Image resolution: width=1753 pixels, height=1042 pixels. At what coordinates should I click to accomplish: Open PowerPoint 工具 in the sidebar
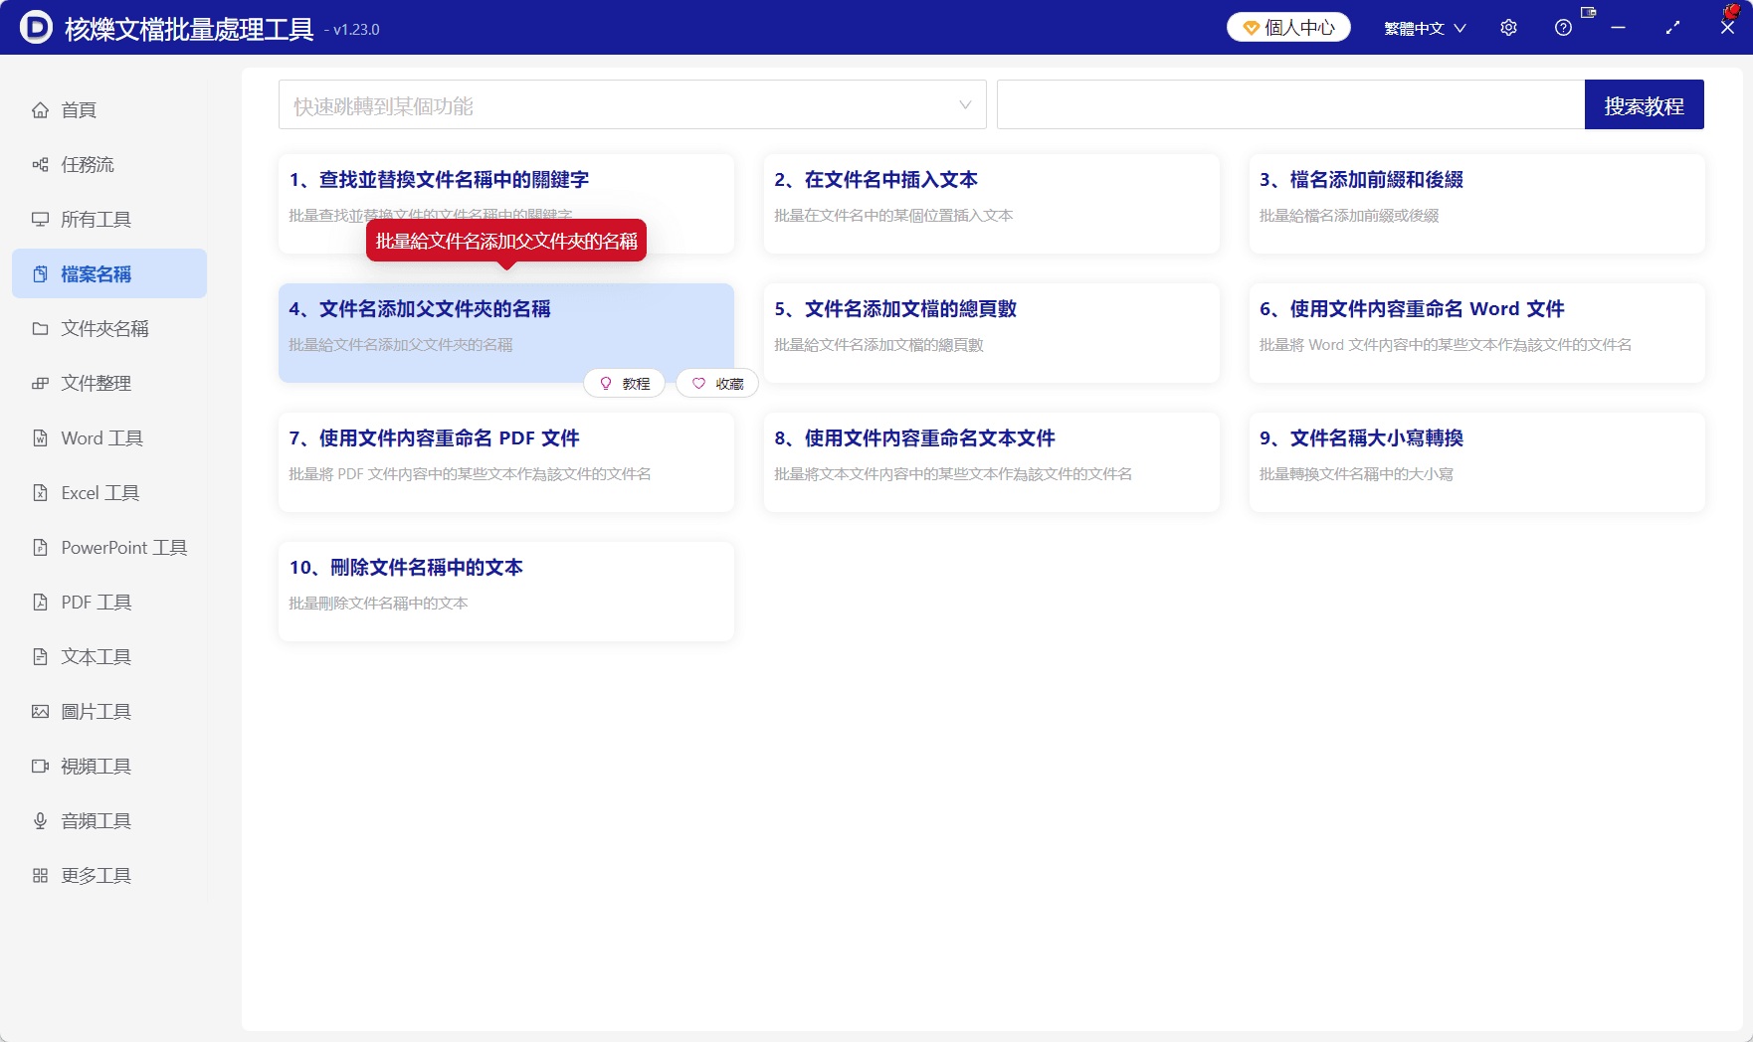109,548
